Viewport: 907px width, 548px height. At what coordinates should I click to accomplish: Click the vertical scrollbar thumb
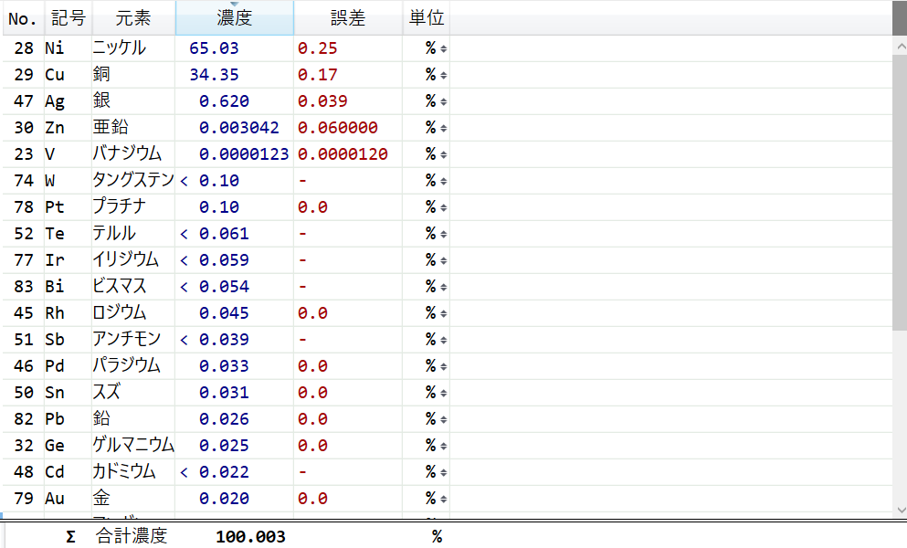pos(899,183)
